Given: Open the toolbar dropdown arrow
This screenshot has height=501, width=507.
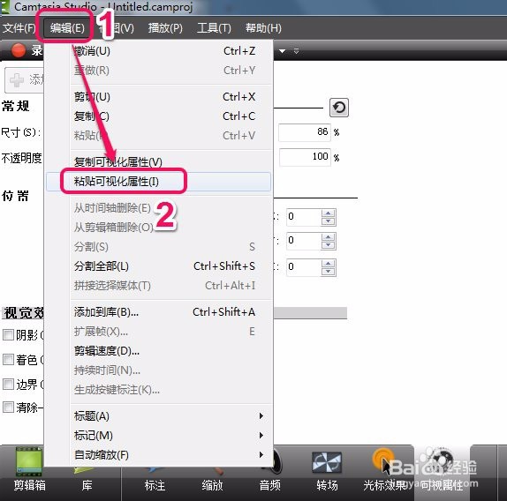Looking at the screenshot, I should (x=283, y=51).
